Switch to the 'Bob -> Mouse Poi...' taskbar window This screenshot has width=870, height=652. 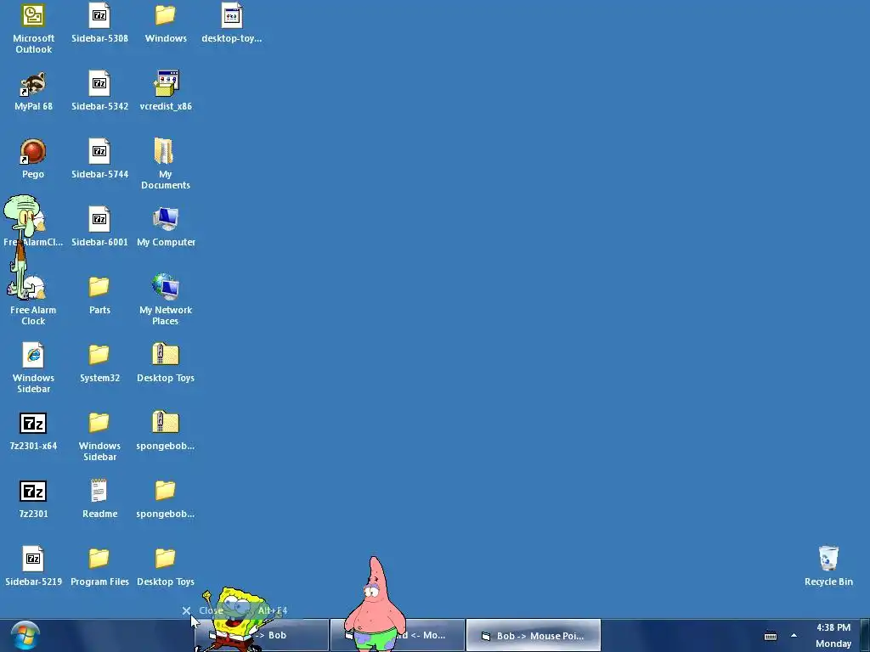534,636
